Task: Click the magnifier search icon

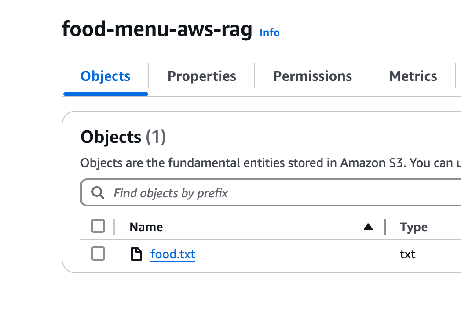Action: [x=98, y=193]
